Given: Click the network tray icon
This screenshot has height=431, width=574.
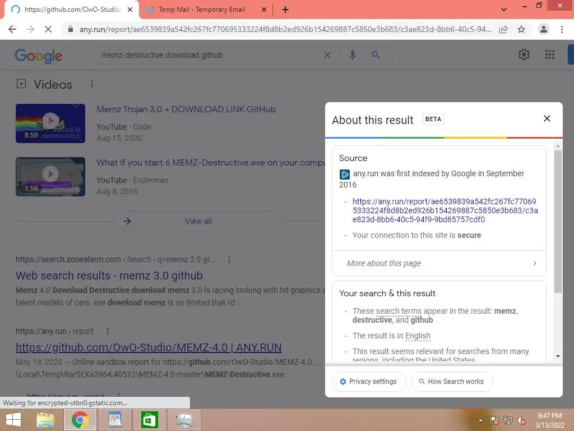Looking at the screenshot, I should tap(508, 420).
